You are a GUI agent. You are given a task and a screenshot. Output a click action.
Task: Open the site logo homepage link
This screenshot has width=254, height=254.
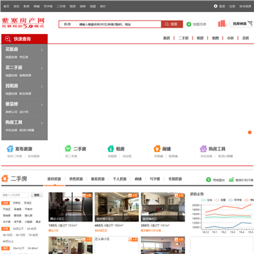(x=23, y=23)
